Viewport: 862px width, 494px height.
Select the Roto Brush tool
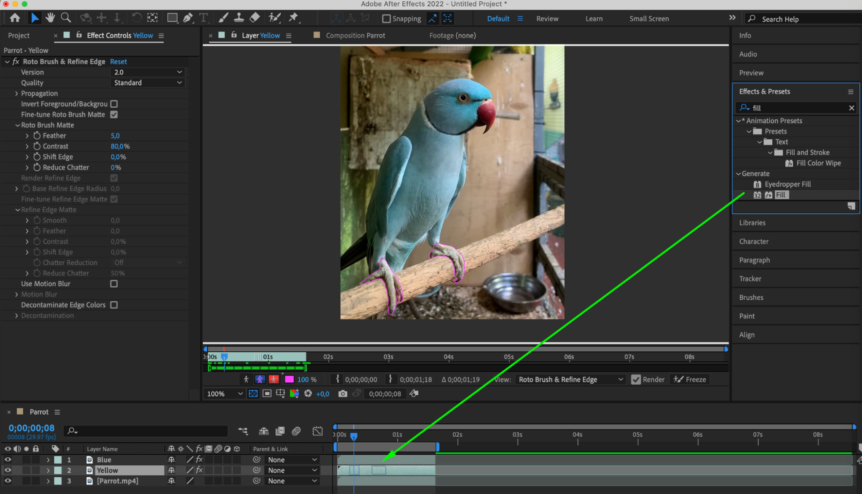coord(274,18)
